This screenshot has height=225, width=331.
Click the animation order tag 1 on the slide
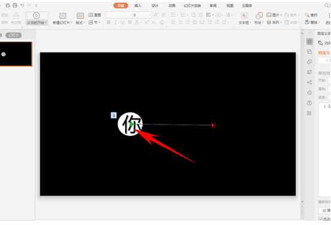(x=114, y=115)
